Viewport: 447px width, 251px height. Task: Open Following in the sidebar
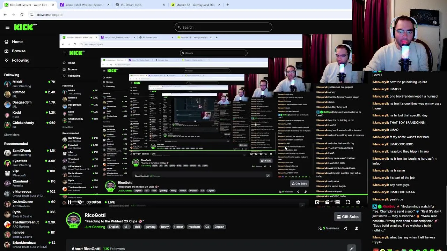[17, 60]
